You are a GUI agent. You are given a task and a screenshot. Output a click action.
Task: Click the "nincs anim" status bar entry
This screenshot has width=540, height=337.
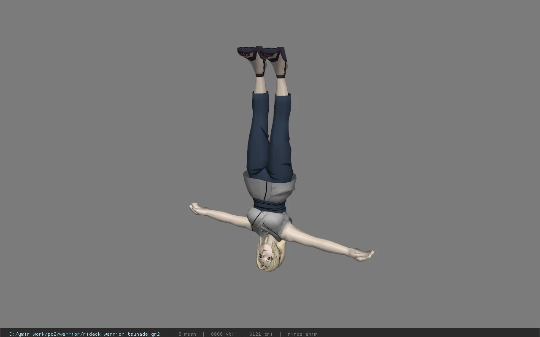[302, 334]
